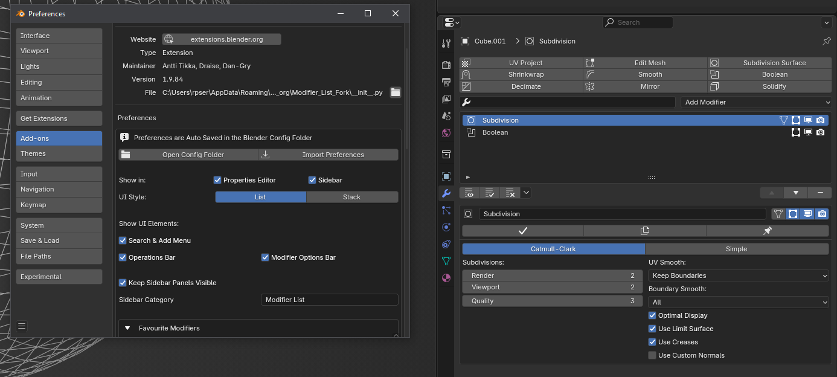Remove modifier with the minus button
Image resolution: width=837 pixels, height=377 pixels.
tap(819, 193)
